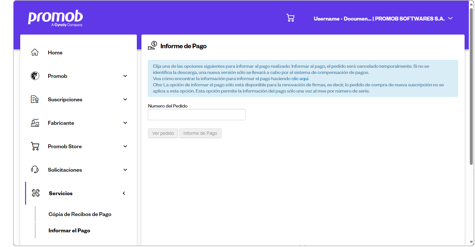Click the Solicitaciones headset icon
This screenshot has height=247, width=475.
coord(35,170)
